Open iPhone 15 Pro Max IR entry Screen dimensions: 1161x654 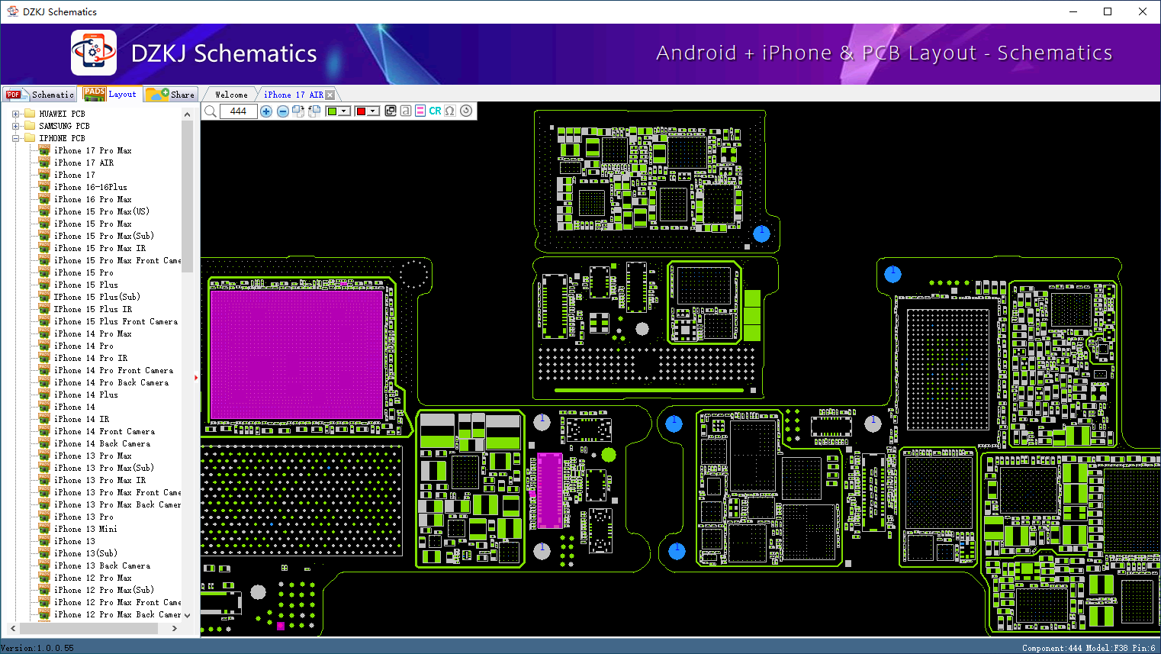[100, 248]
